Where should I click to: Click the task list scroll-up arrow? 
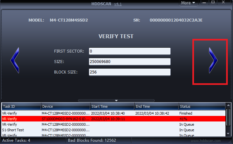coord(228,105)
